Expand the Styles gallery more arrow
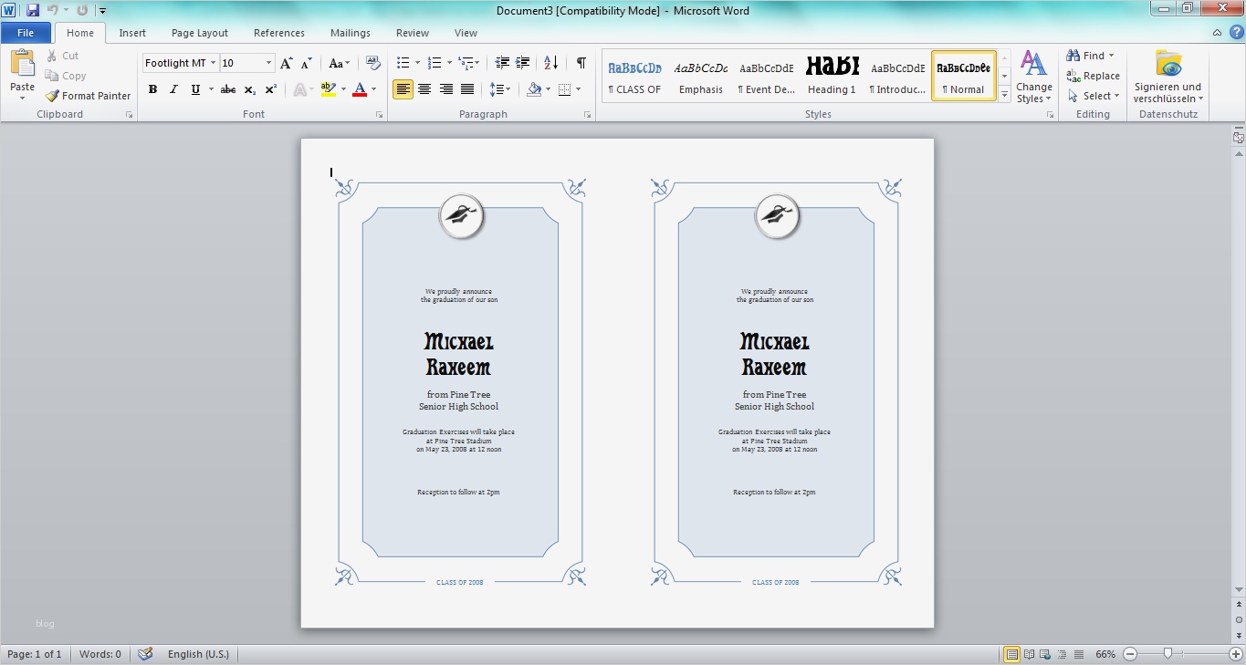Image resolution: width=1246 pixels, height=665 pixels. (1004, 94)
